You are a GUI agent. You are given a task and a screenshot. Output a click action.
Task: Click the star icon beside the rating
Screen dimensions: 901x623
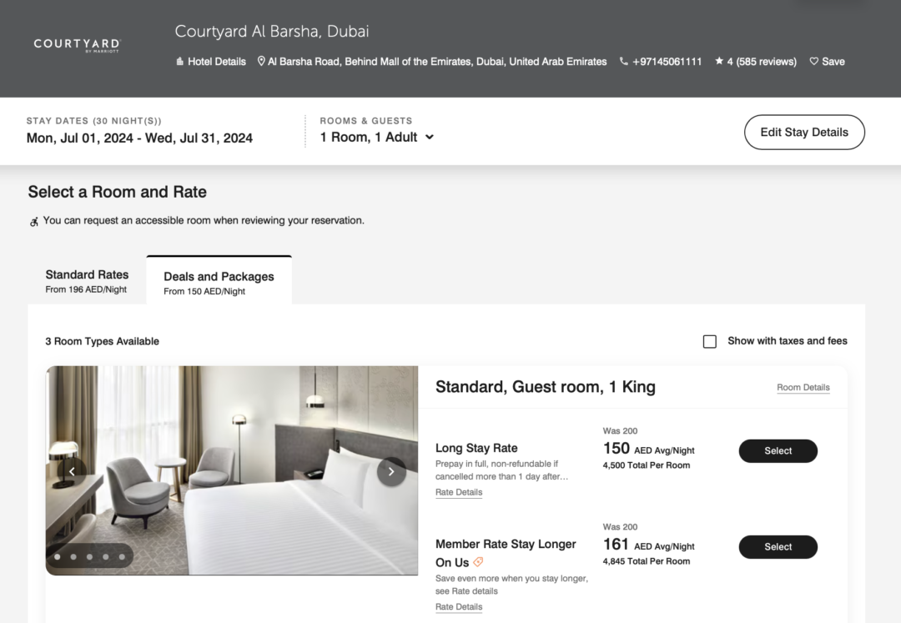point(718,61)
